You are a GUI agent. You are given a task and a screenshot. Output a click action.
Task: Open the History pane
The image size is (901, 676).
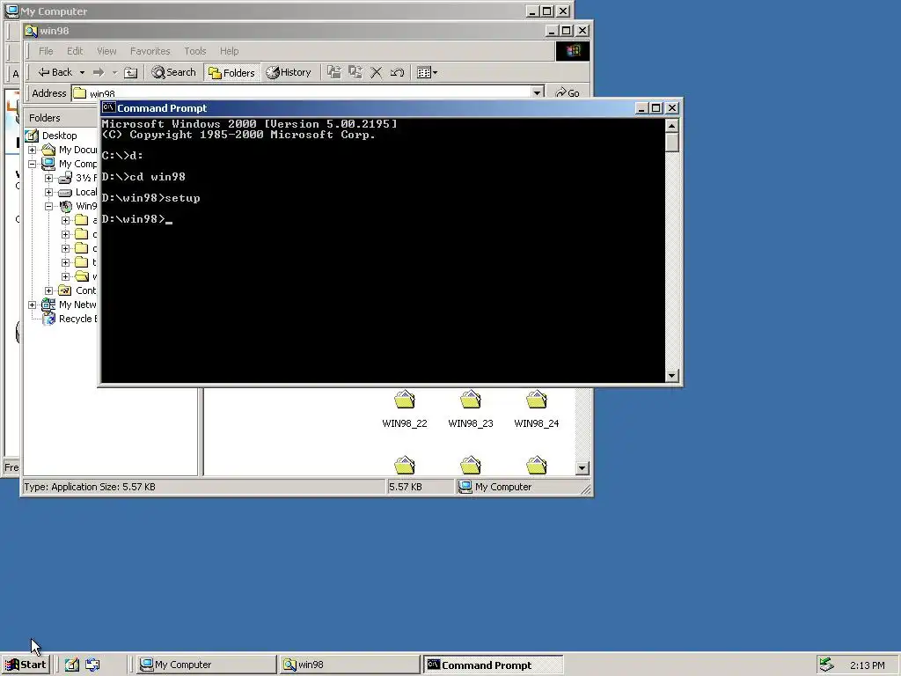tap(289, 72)
